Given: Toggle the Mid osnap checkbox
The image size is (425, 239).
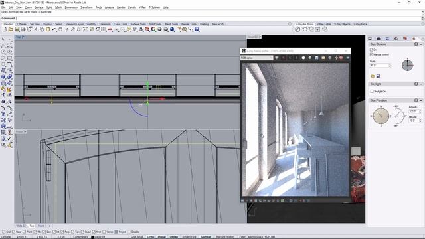Looking at the screenshot, I should coord(35,232).
